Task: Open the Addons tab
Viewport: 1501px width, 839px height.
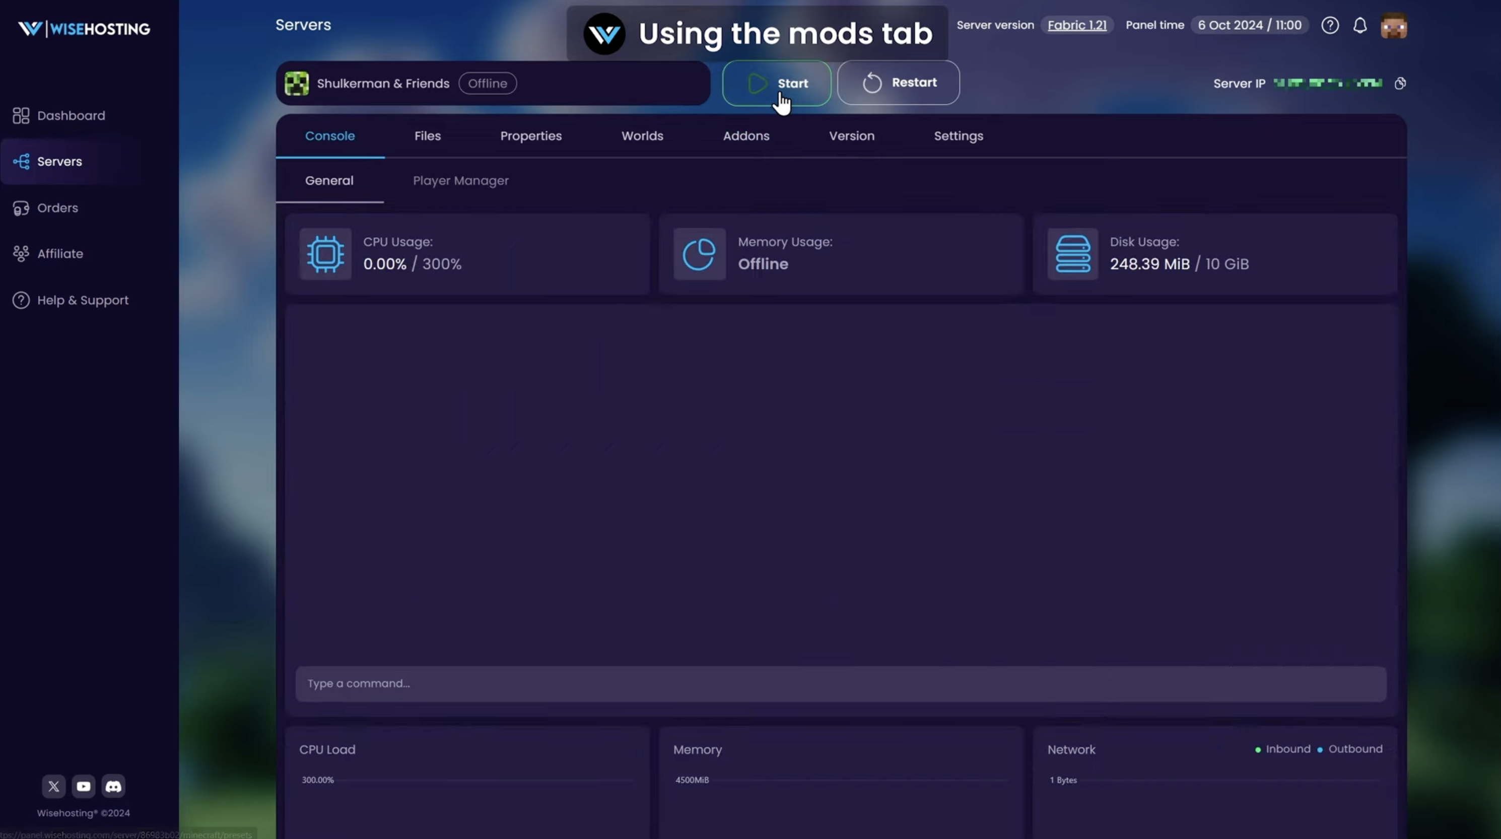Action: coord(746,136)
